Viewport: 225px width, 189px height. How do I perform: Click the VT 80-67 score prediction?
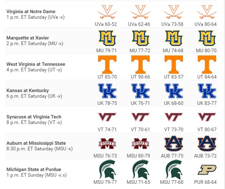[x=207, y=130]
